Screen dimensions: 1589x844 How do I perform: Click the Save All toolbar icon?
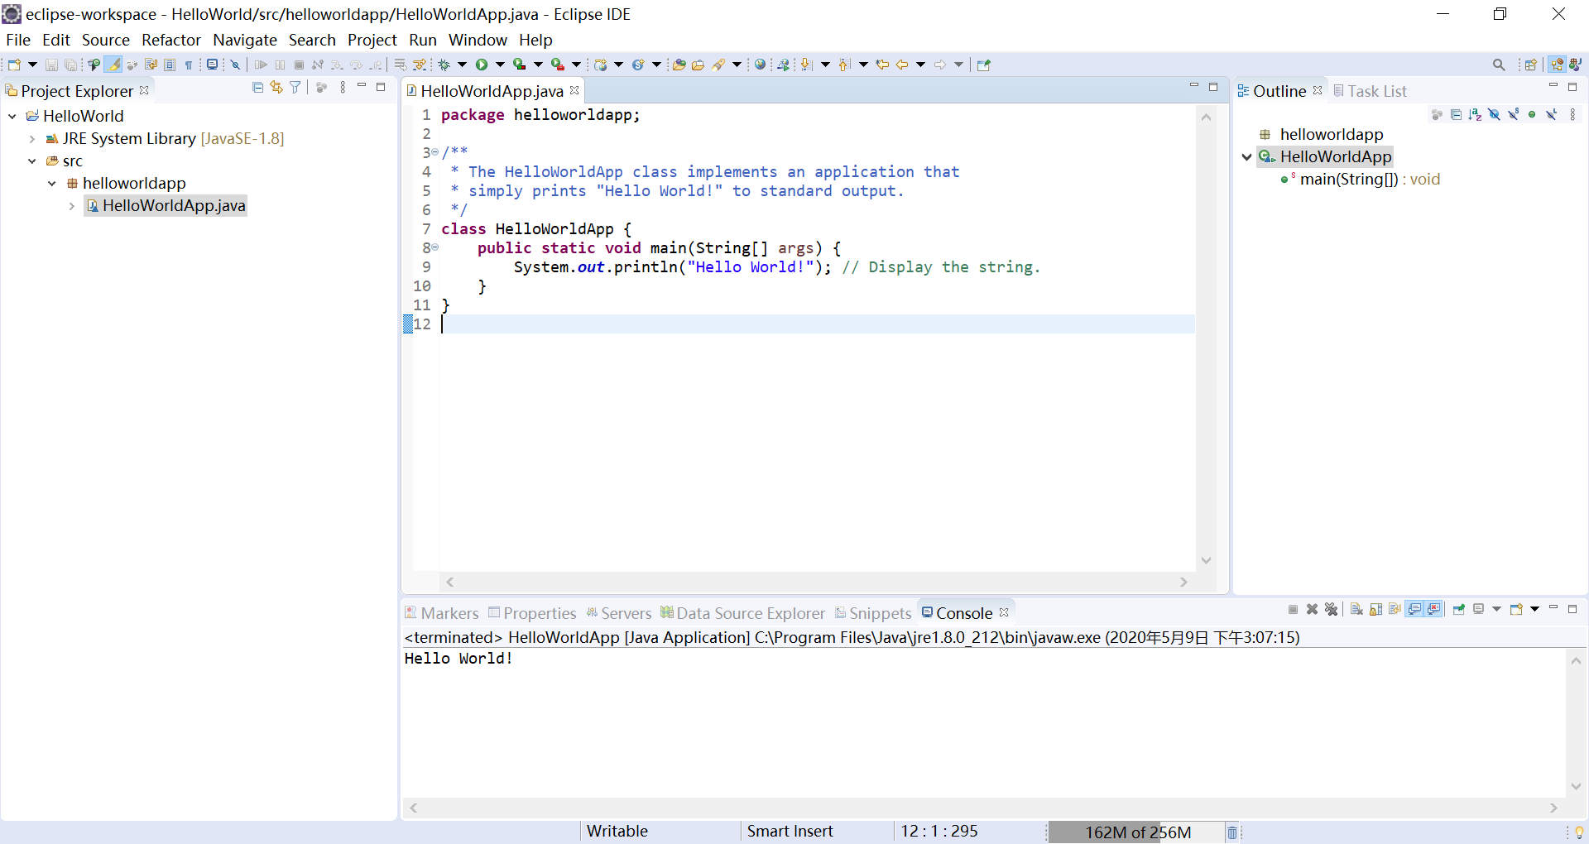pos(70,65)
